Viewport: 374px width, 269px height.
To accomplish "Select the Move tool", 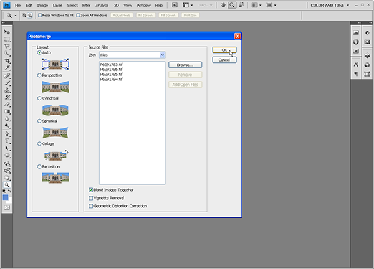I will (7, 32).
